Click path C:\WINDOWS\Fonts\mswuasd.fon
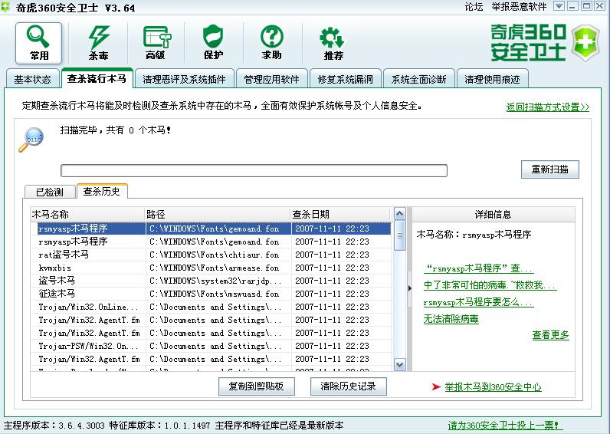This screenshot has height=434, width=610. click(215, 294)
